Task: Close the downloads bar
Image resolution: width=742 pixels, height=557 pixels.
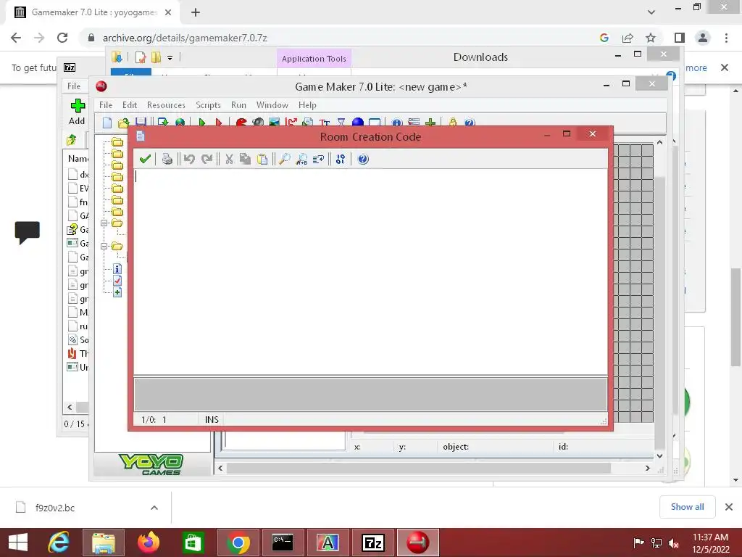Action: tap(729, 507)
